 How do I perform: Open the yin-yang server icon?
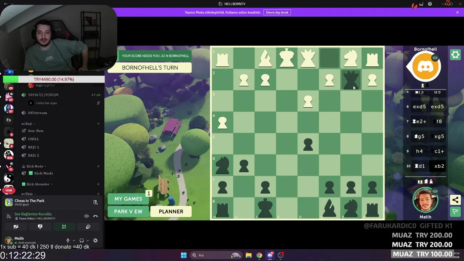(x=9, y=178)
